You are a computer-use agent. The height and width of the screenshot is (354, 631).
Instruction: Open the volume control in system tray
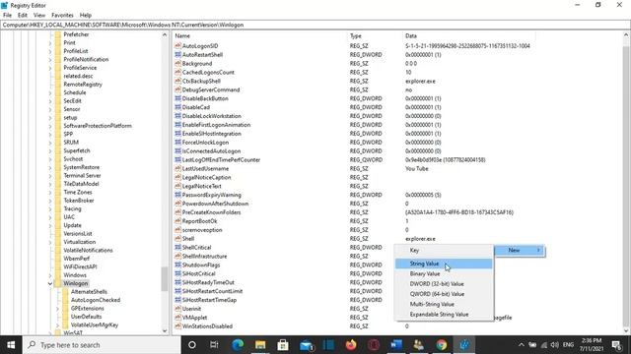point(554,345)
